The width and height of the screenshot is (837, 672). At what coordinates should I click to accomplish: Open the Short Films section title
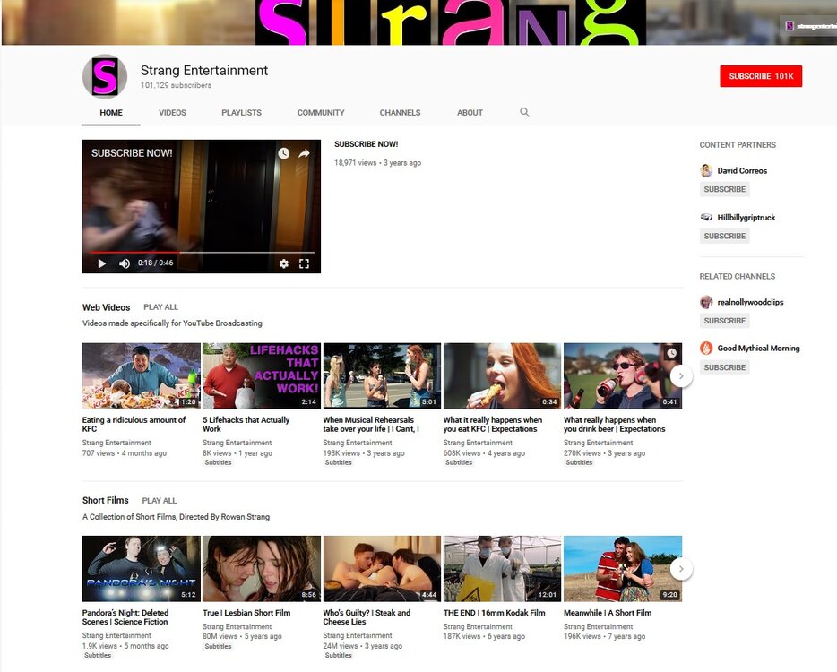(x=105, y=500)
